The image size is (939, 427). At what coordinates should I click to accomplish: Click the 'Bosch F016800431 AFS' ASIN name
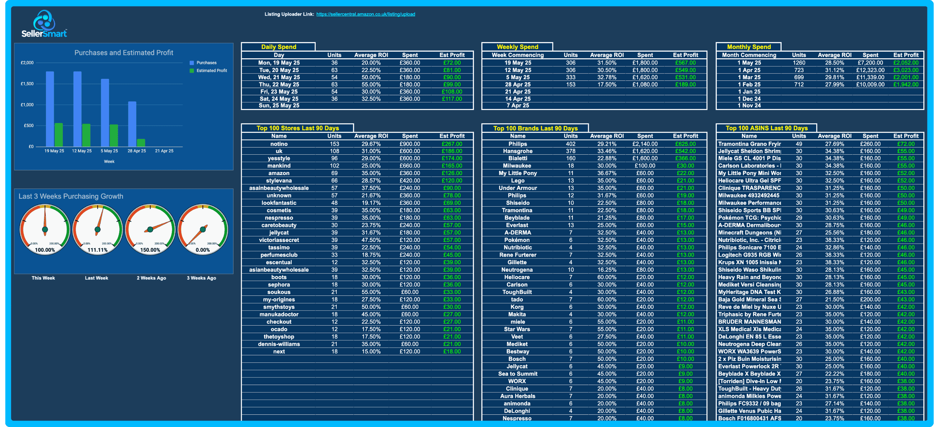[x=749, y=418]
